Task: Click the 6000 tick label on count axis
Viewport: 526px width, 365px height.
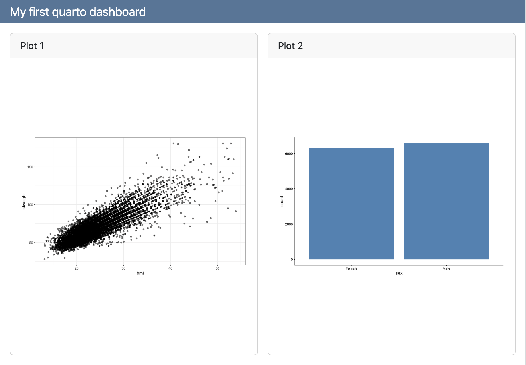Action: click(x=289, y=154)
